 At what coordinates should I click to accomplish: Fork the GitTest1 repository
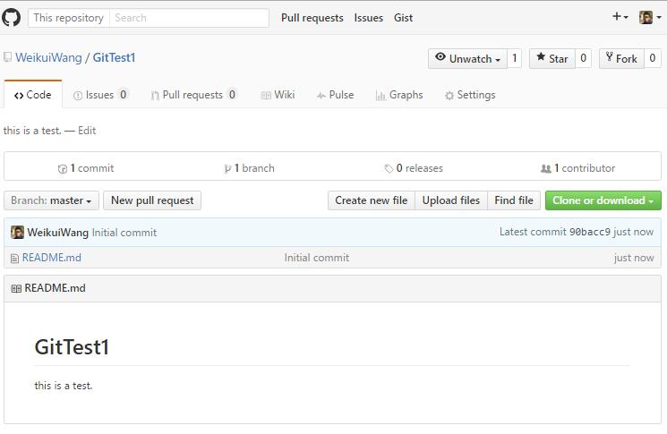620,58
